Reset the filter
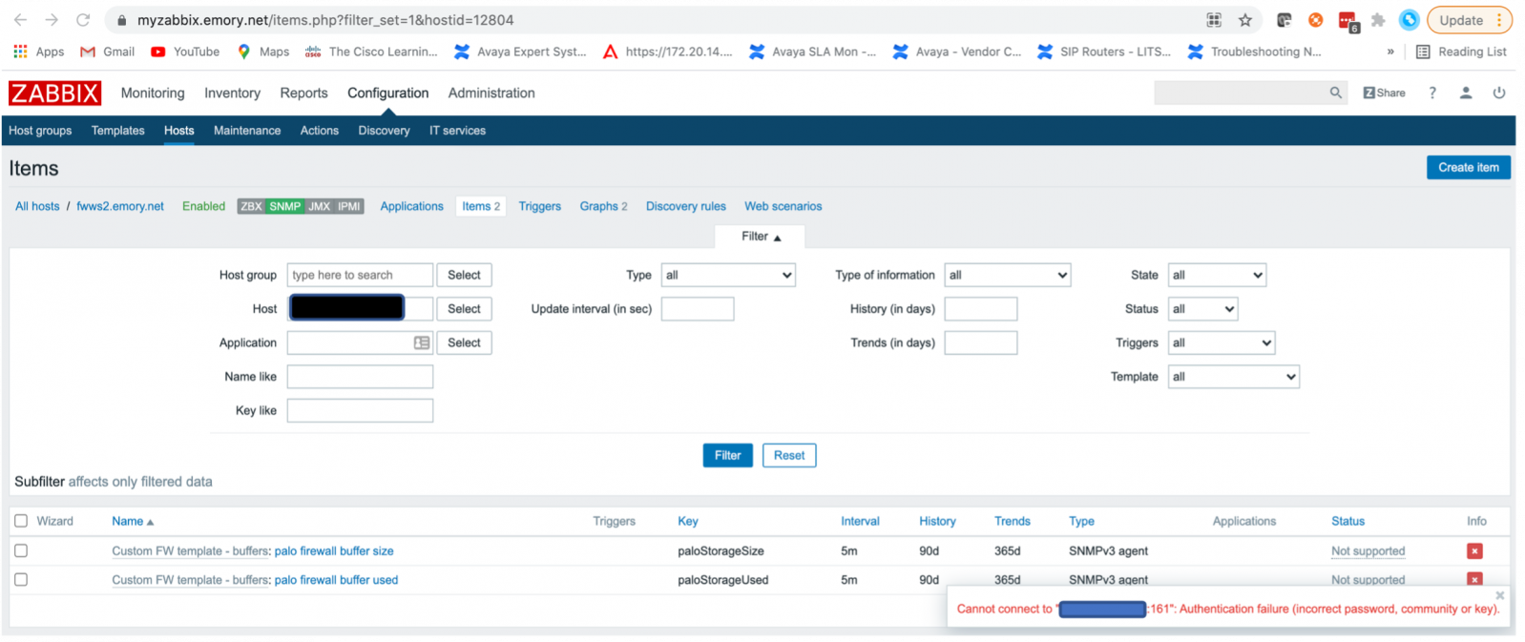Screen dimensions: 1525x642 789,455
